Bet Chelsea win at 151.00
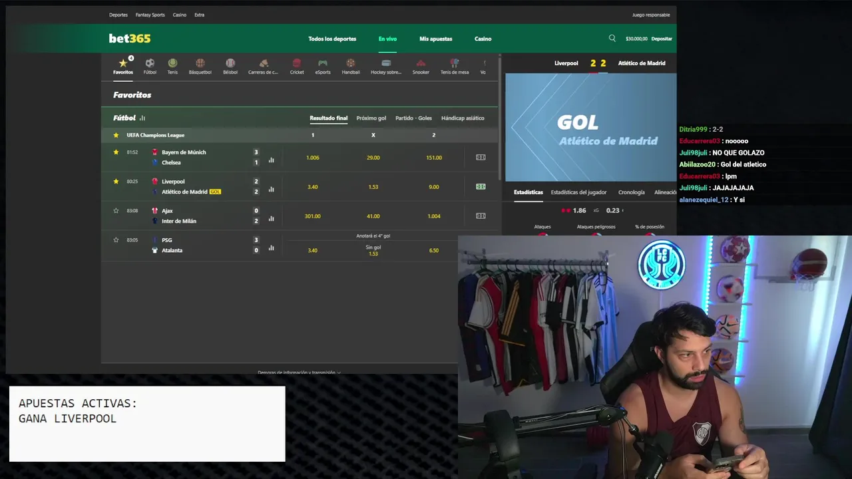852x479 pixels. (x=434, y=158)
